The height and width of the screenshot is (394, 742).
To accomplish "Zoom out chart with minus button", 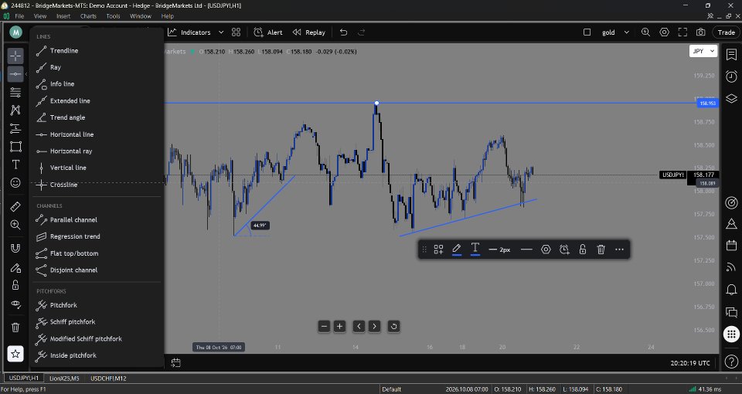I will 324,326.
